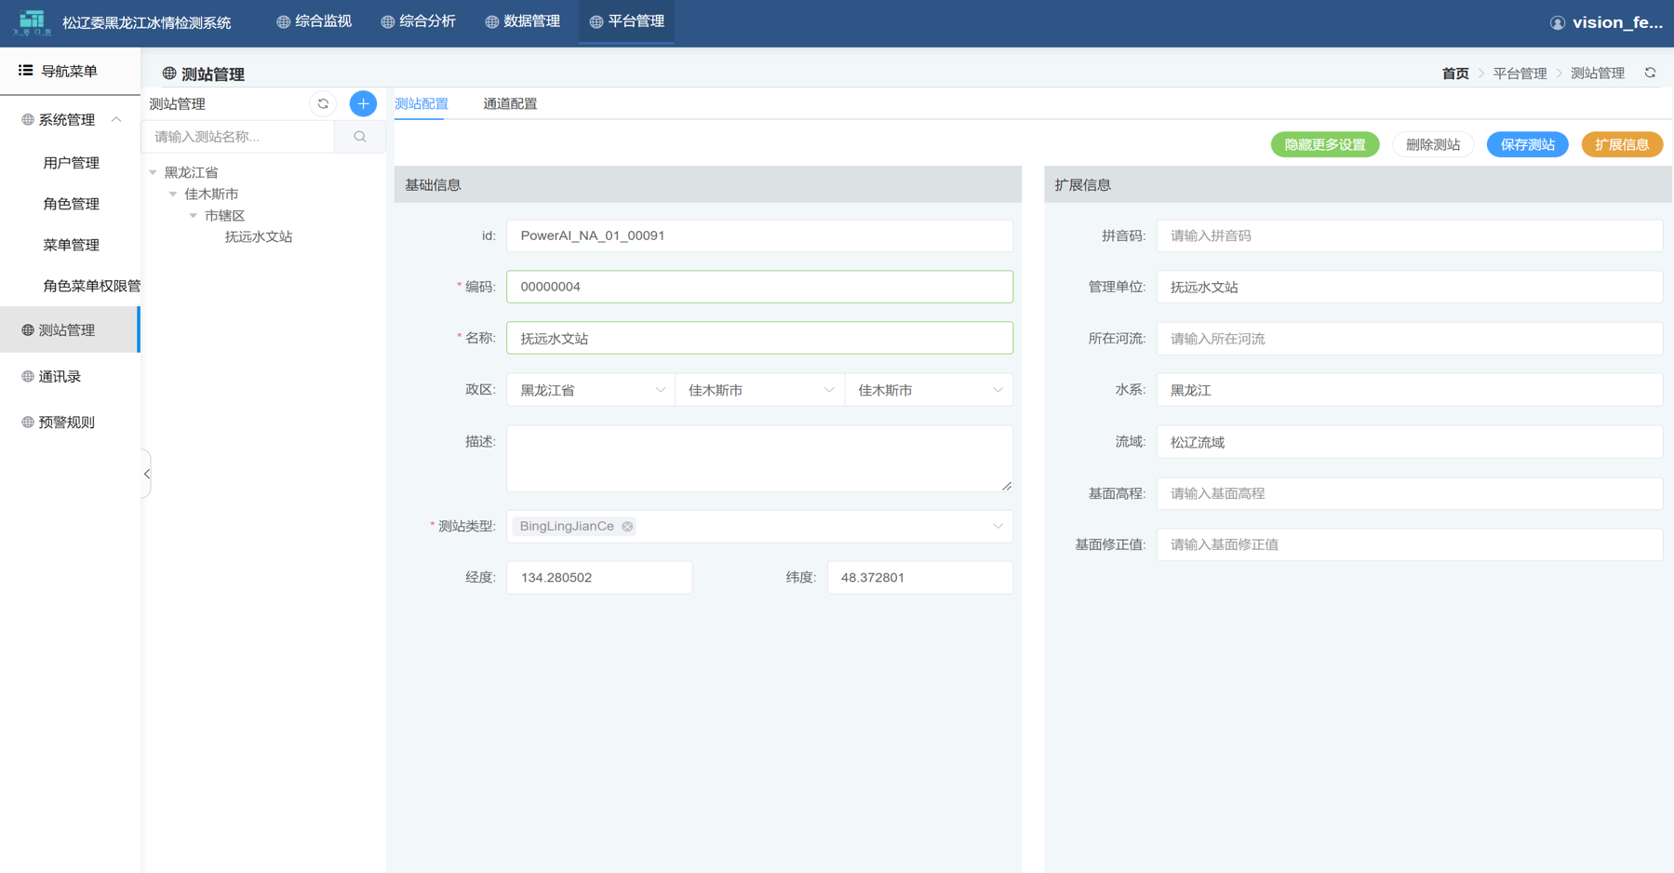Open the city dropdown in 政区
The height and width of the screenshot is (873, 1674).
point(760,390)
